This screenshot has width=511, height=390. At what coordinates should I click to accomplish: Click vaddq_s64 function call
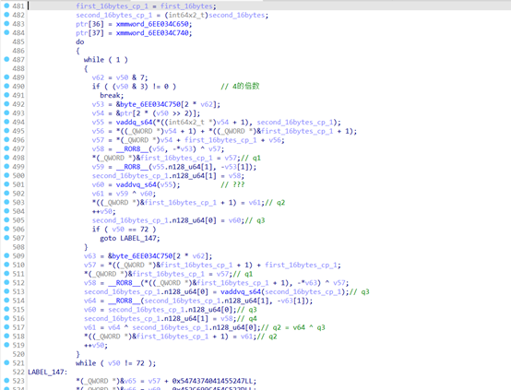(x=134, y=123)
